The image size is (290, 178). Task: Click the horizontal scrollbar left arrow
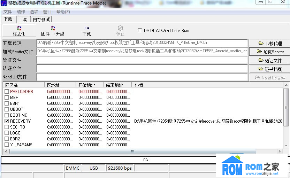click(6, 151)
